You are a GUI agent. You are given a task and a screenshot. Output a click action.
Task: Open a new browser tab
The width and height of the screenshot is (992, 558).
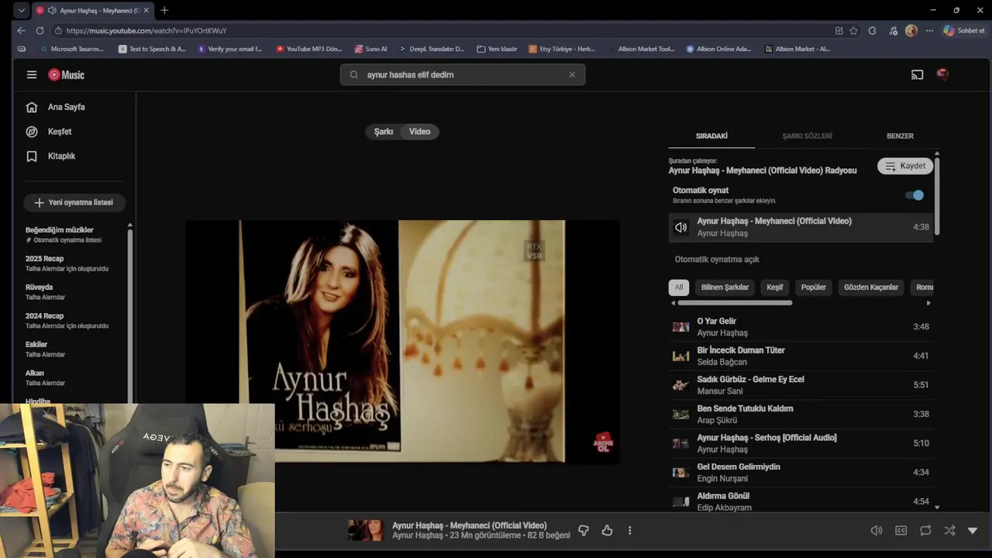point(164,10)
